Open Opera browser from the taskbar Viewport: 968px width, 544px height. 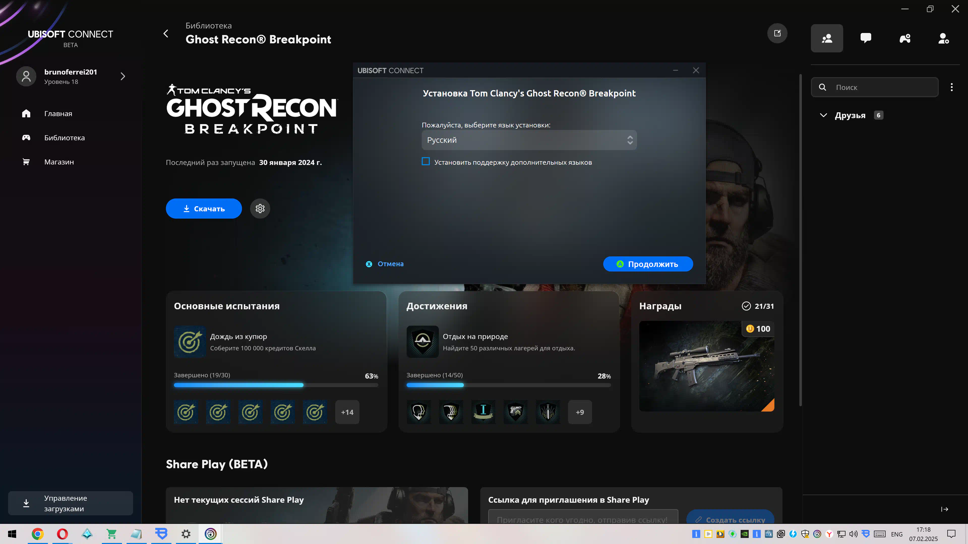(62, 534)
